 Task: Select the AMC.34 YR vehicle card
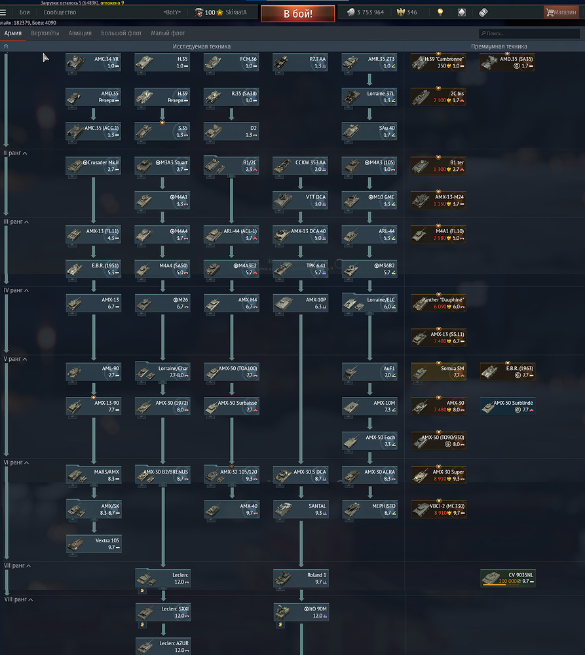tap(93, 62)
